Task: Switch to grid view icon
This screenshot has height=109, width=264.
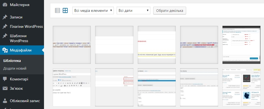Action: click(65, 10)
